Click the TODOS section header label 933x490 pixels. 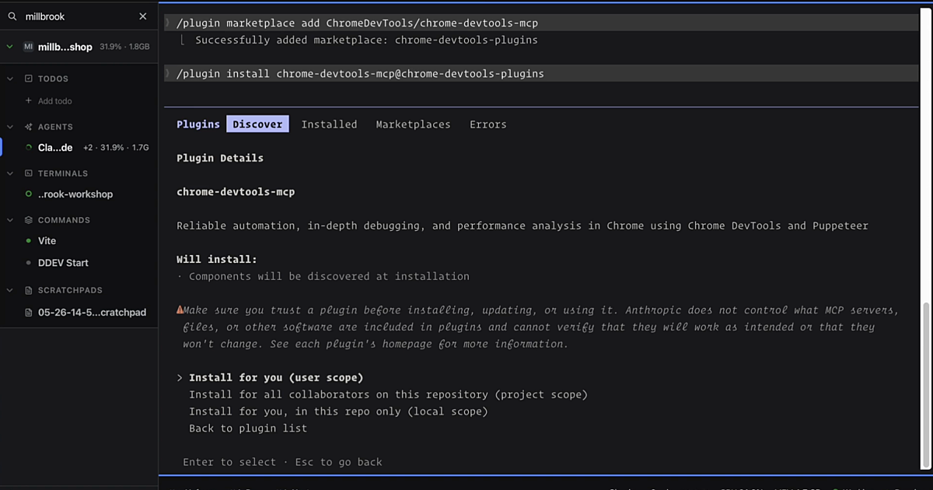point(53,79)
